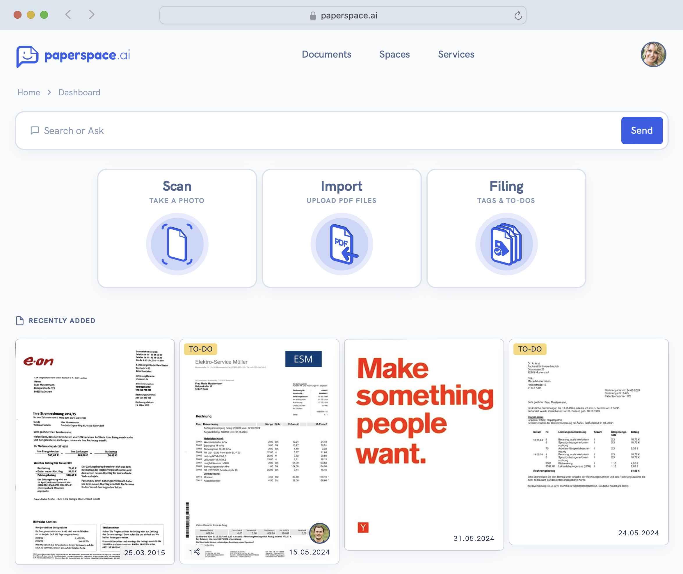
Task: Click the browser forward arrow
Action: point(92,15)
